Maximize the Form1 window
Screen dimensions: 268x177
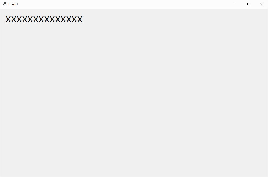pyautogui.click(x=249, y=4)
